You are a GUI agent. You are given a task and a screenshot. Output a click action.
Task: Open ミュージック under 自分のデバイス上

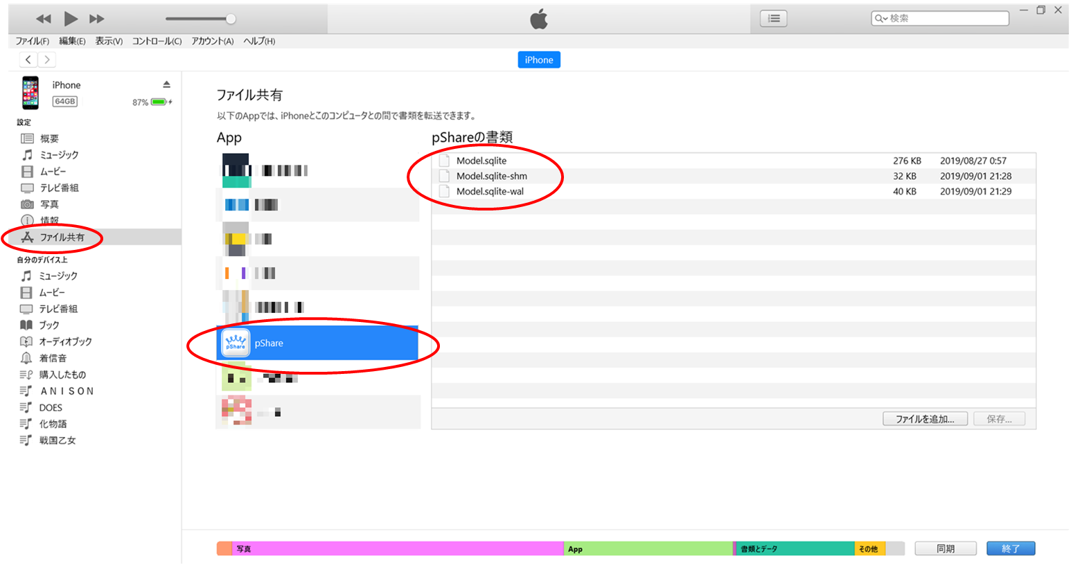pyautogui.click(x=58, y=276)
